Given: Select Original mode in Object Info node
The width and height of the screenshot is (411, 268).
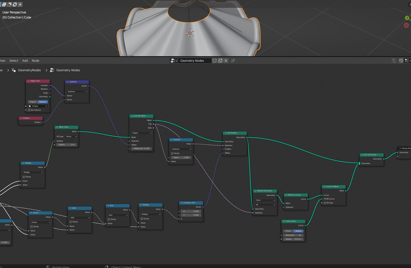Looking at the screenshot, I should coord(33,102).
